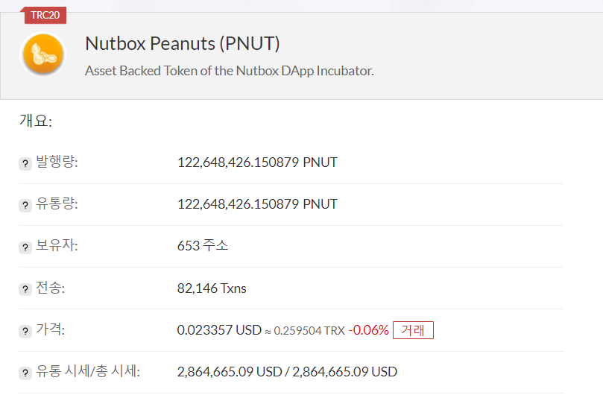Click the 0.259504 TRX price equivalent
Image resolution: width=603 pixels, height=398 pixels.
pos(309,331)
